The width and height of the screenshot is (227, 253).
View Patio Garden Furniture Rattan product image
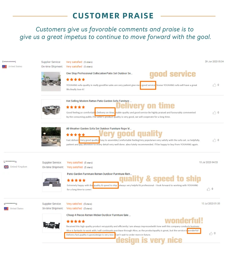pyautogui.click(x=52, y=182)
